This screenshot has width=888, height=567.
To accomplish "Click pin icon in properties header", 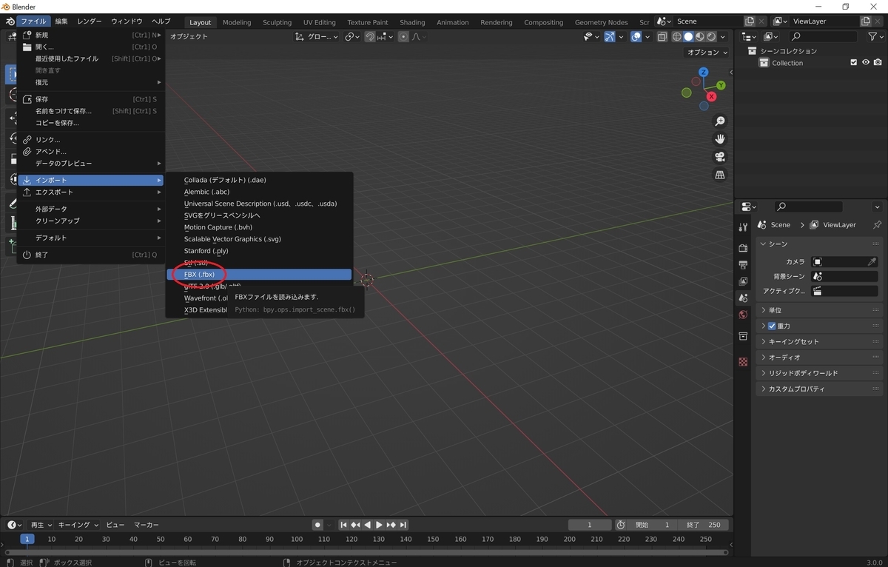I will click(x=877, y=225).
